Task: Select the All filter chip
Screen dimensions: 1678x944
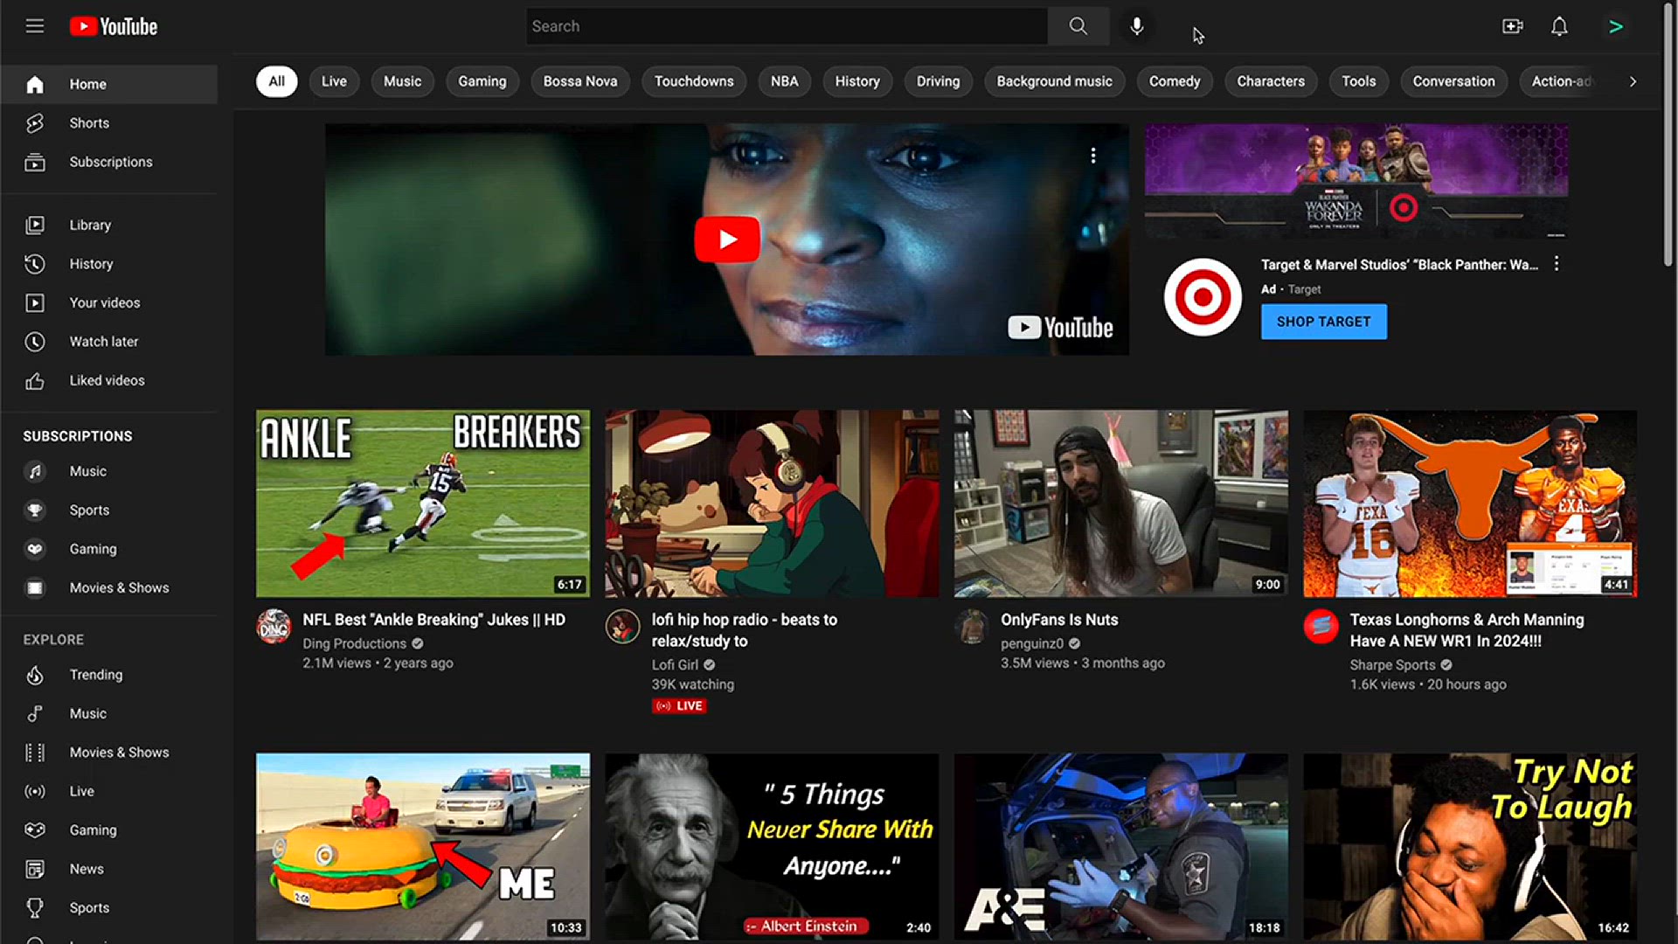Action: pos(276,81)
